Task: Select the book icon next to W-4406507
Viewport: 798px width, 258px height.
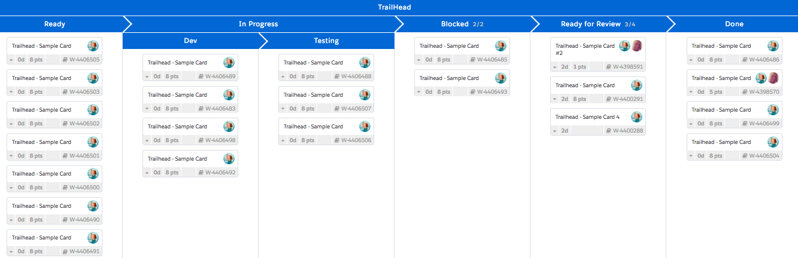Action: coord(337,109)
